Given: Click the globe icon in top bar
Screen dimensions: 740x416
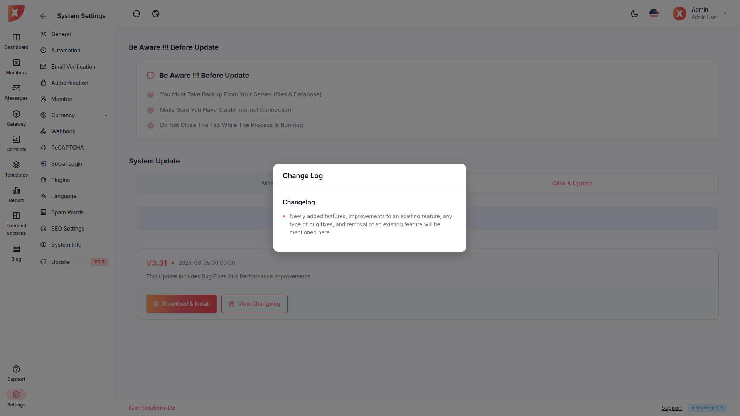Looking at the screenshot, I should tap(156, 14).
